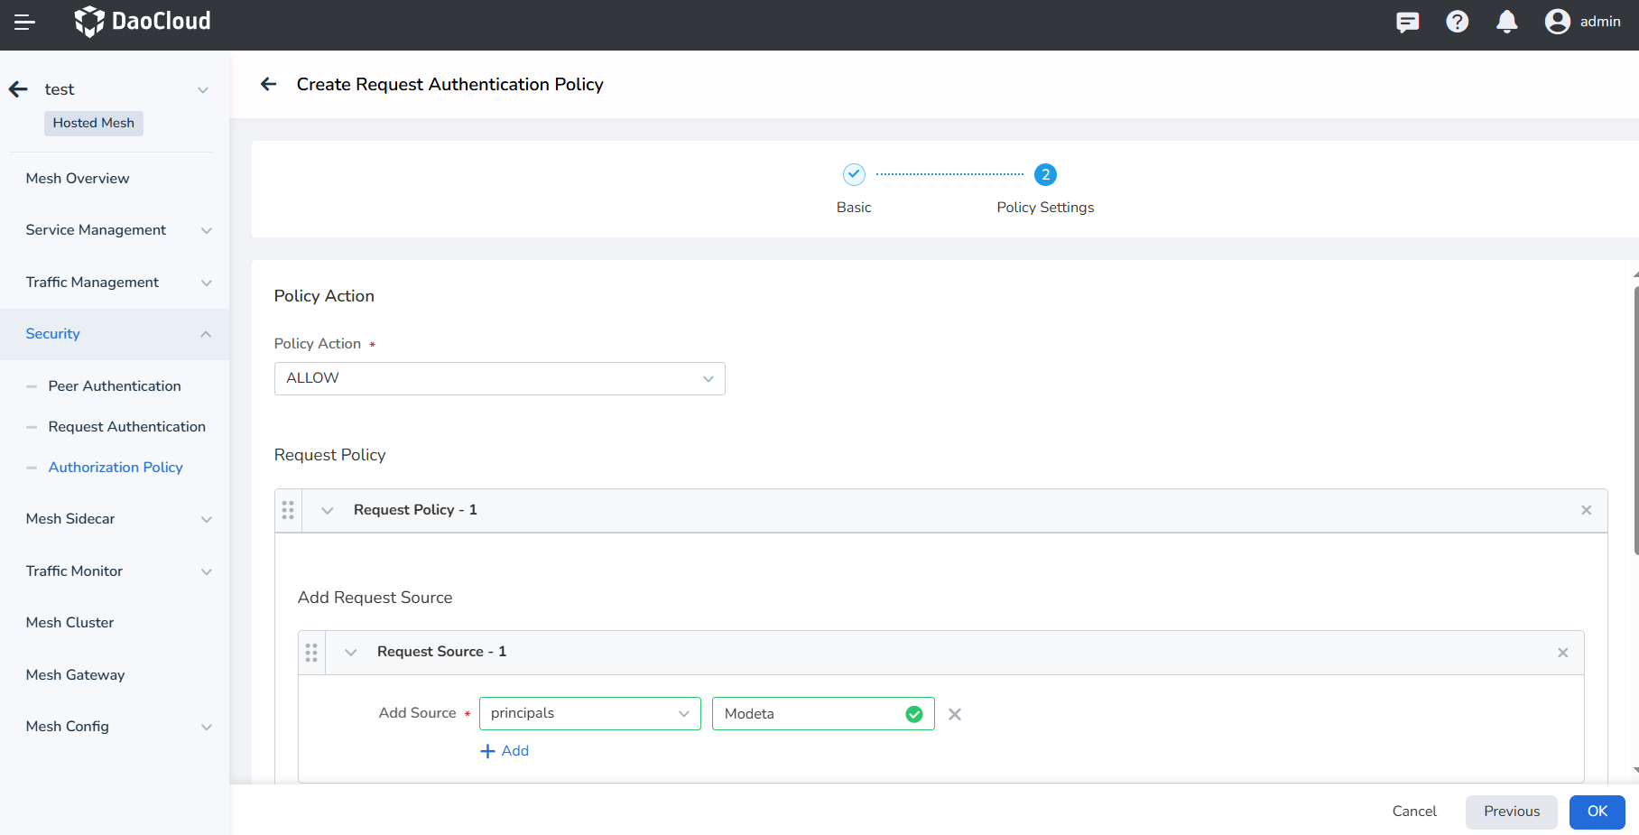
Task: Collapse the Request Source - 1 section
Action: 350,651
